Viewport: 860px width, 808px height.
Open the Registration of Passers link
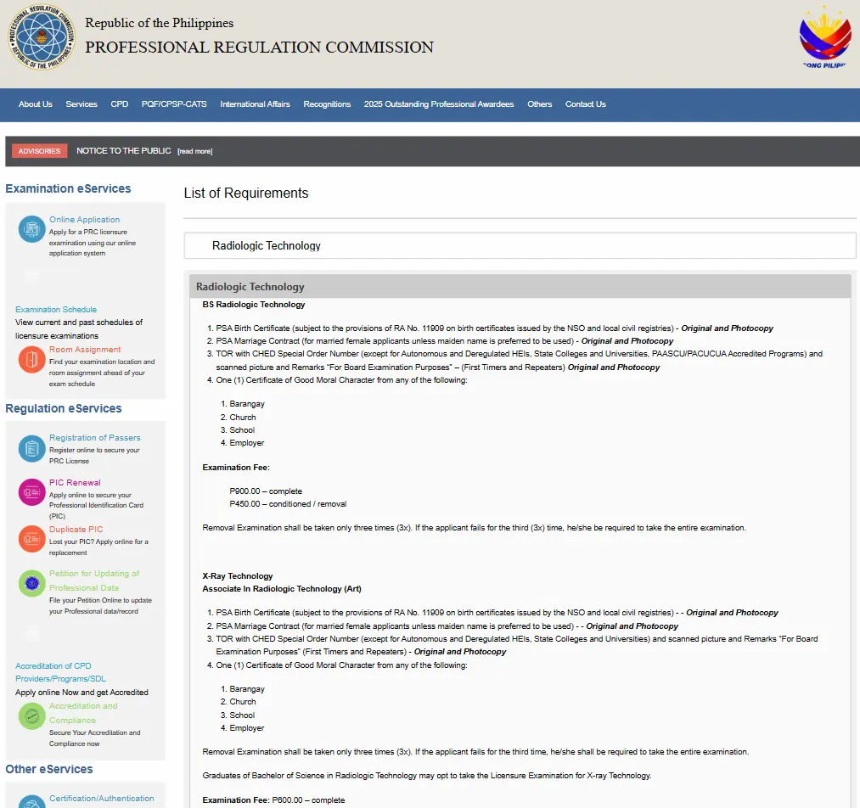coord(95,437)
